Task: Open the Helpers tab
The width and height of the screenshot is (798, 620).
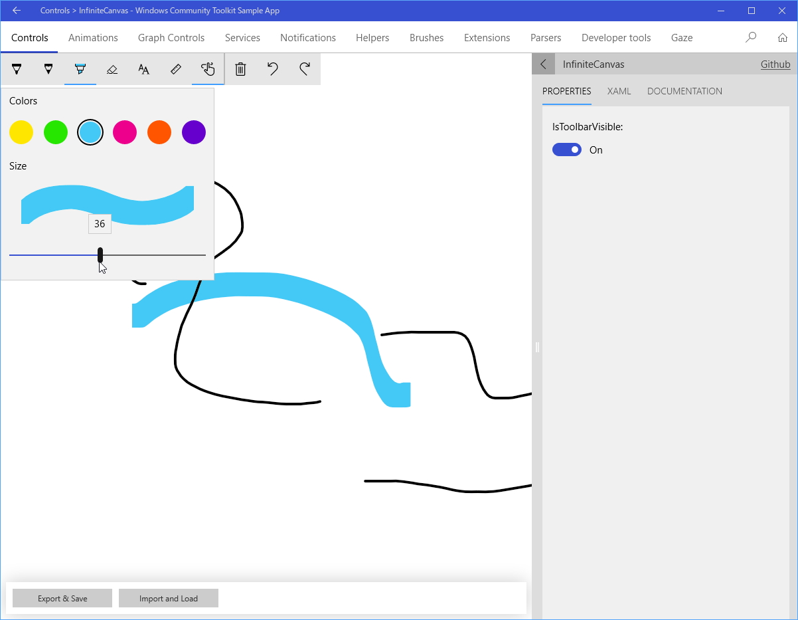Action: coord(372,38)
